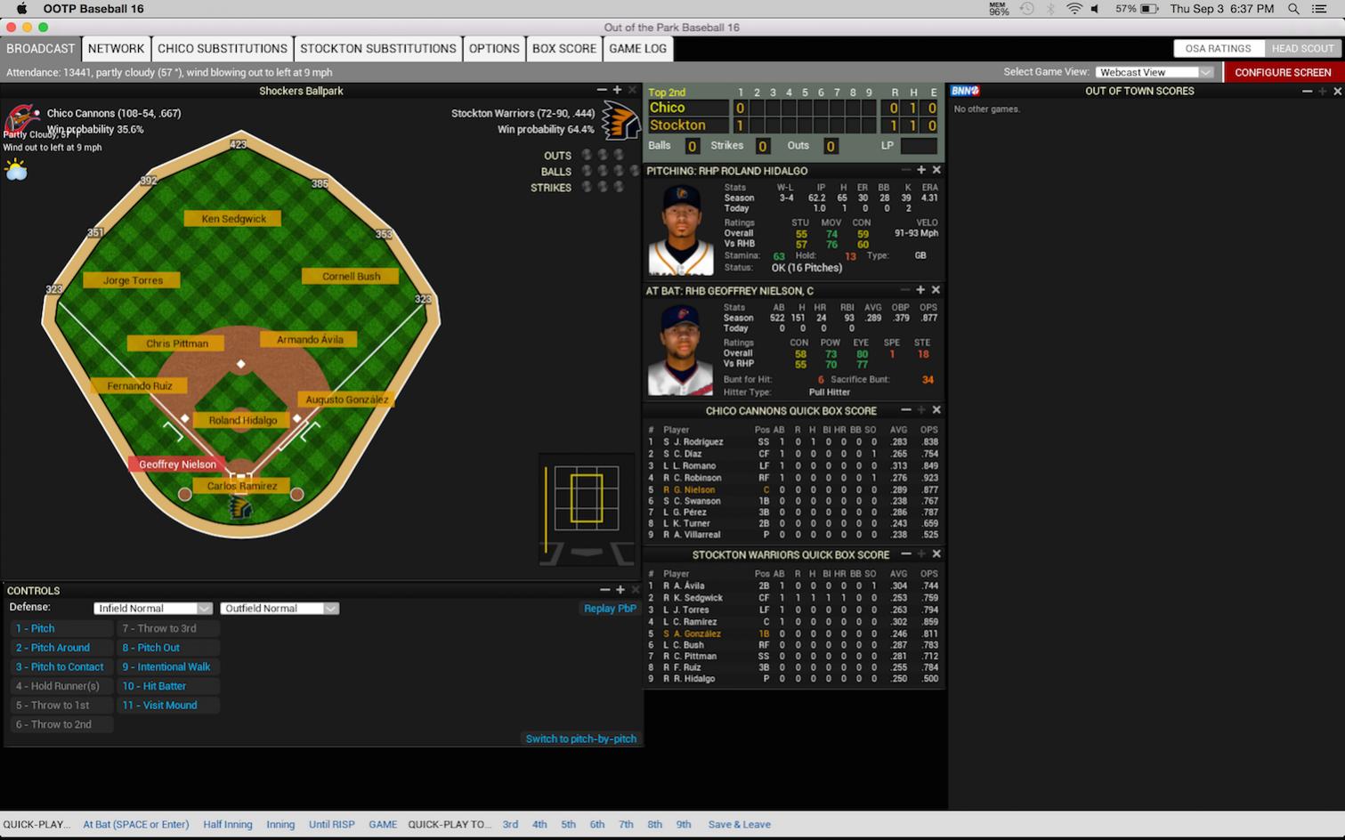Close the Out of Town Scores panel

coord(1337,91)
